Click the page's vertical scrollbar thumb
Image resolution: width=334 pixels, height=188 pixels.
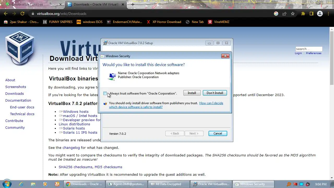(x=332, y=58)
